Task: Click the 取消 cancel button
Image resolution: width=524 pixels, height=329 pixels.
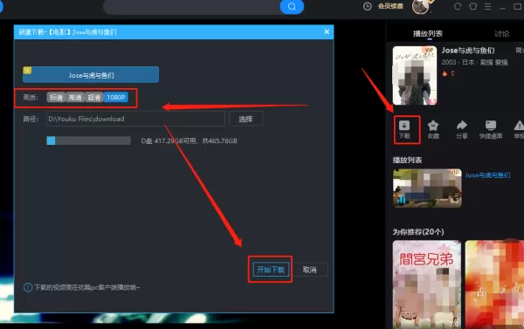Action: [x=309, y=269]
